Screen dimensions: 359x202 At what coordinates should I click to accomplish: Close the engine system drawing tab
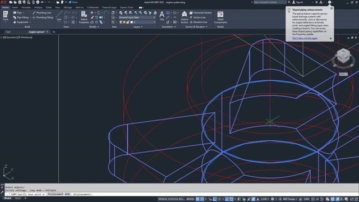47,31
